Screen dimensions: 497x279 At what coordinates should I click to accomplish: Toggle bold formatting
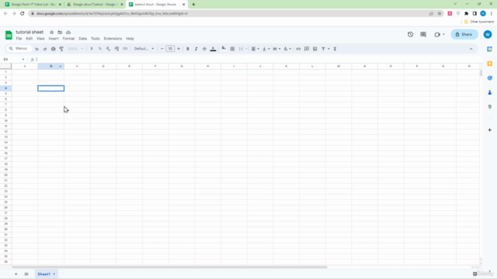[x=188, y=49]
